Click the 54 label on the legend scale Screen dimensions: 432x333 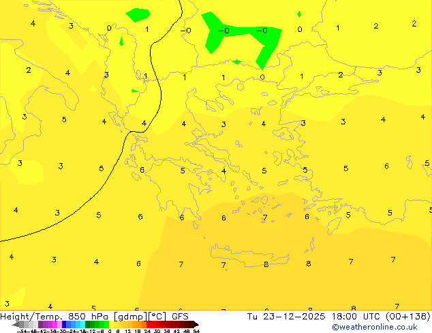click(196, 331)
